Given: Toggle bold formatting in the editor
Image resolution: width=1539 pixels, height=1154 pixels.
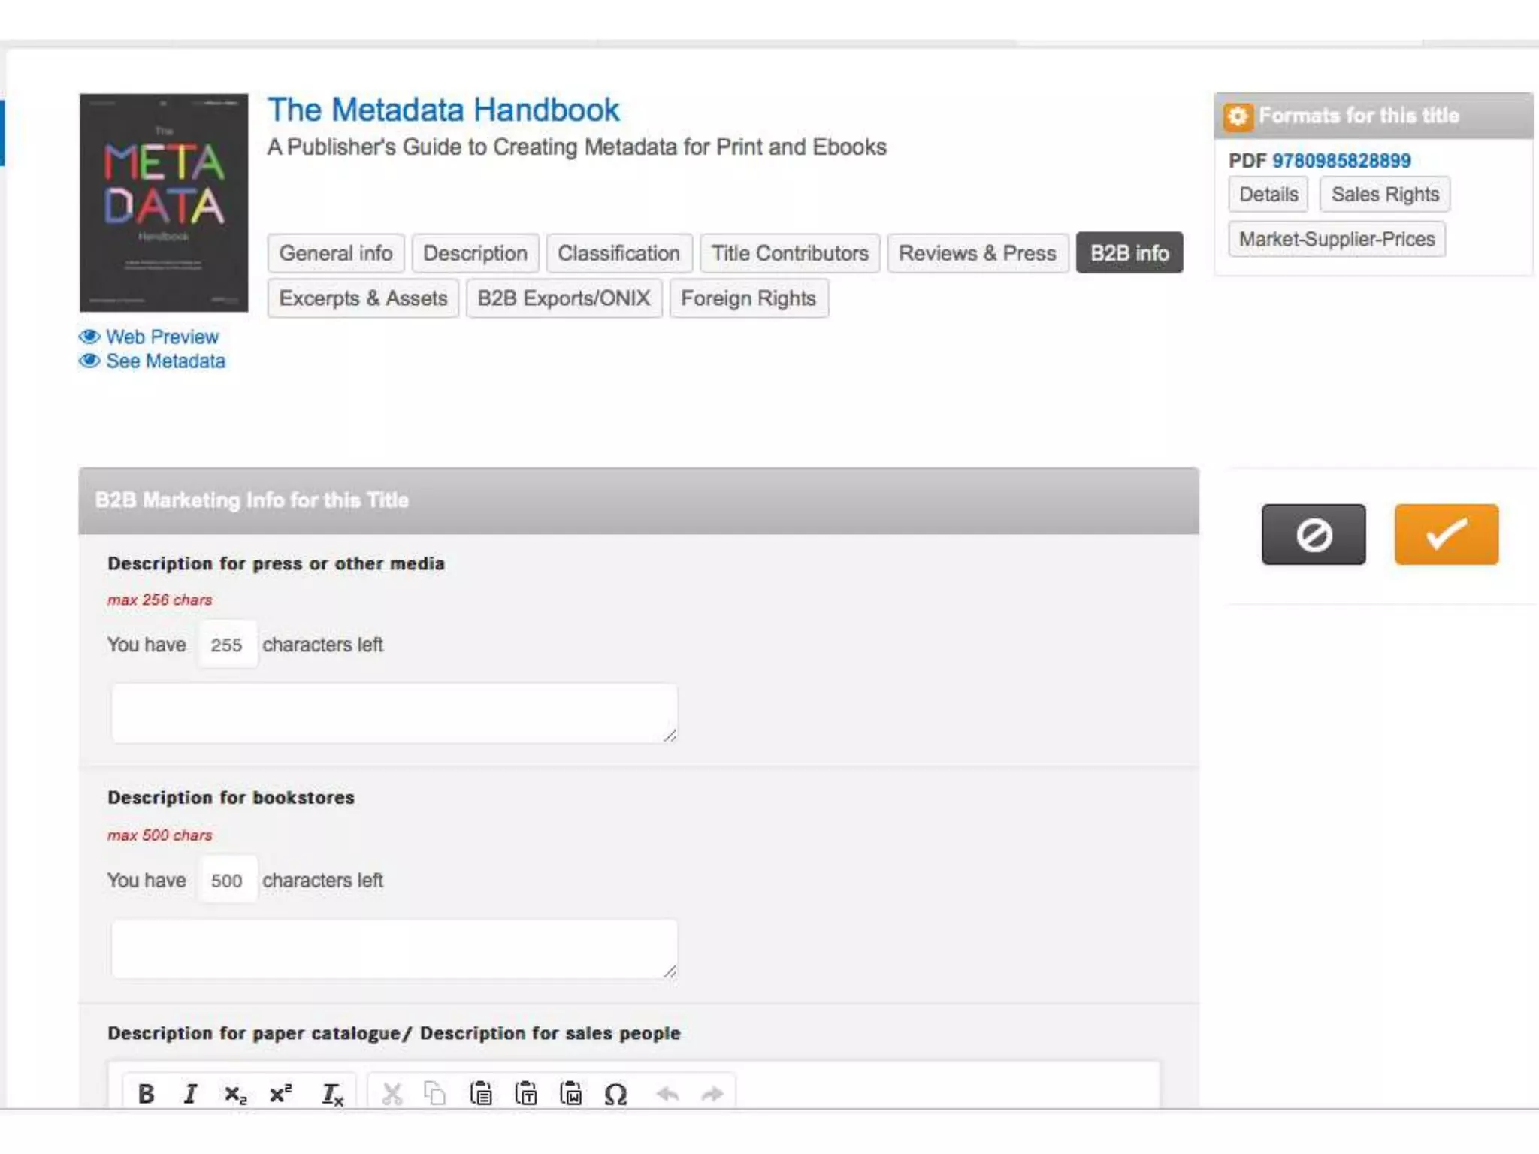Looking at the screenshot, I should (x=147, y=1093).
